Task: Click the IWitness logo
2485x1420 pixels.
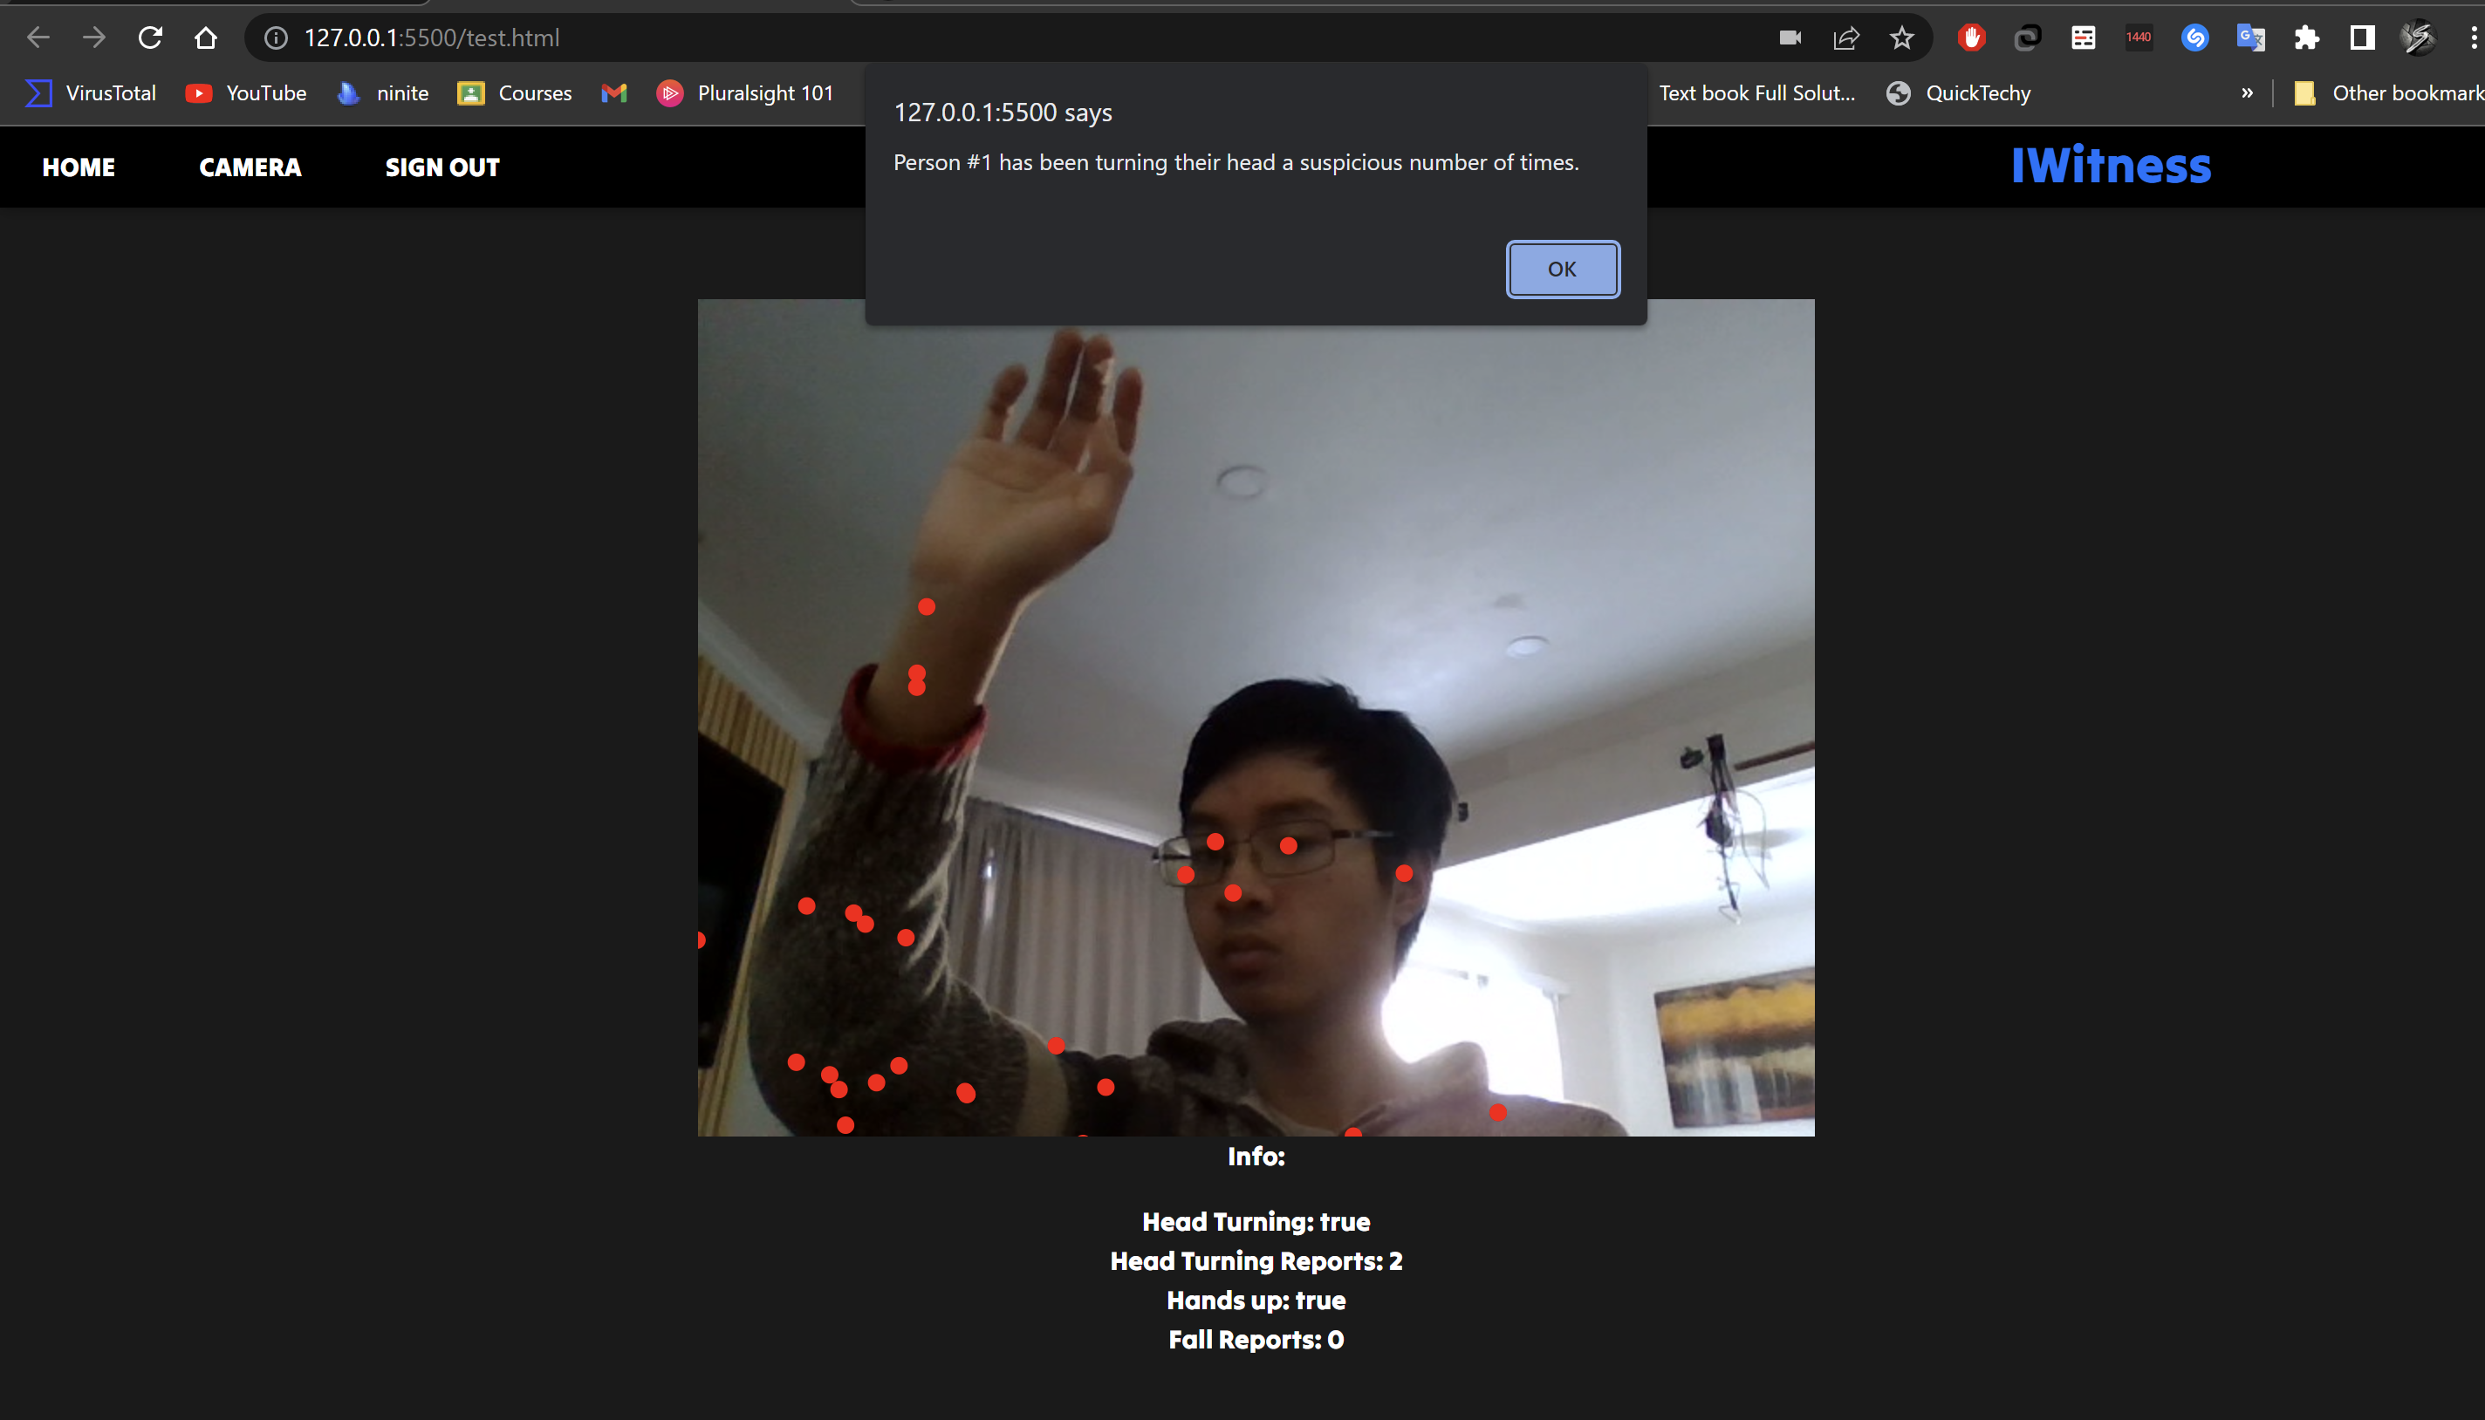Action: tap(2111, 166)
